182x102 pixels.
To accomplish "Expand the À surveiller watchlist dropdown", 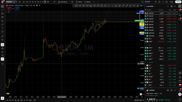I will 151,6.
